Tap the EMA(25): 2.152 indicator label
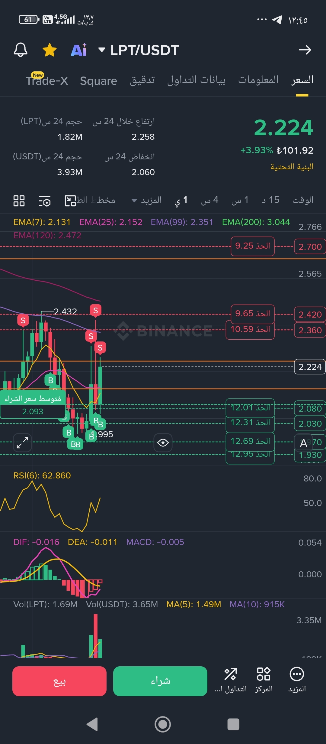326x744 pixels. (x=111, y=222)
